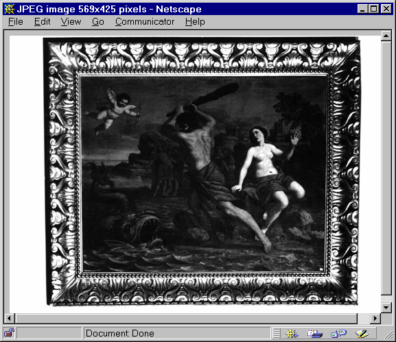Grab the component bar's ridged handle
This screenshot has height=342, width=396.
[x=277, y=333]
